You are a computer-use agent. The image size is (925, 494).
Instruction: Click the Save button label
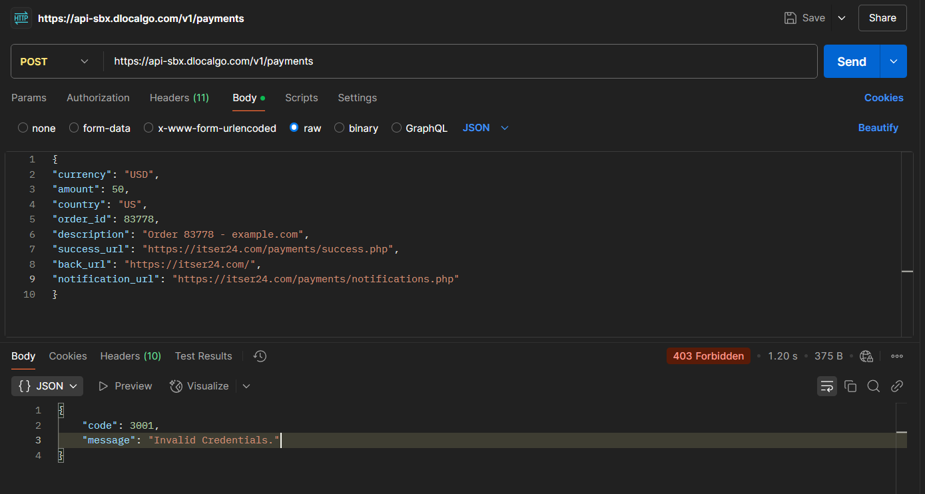point(814,18)
